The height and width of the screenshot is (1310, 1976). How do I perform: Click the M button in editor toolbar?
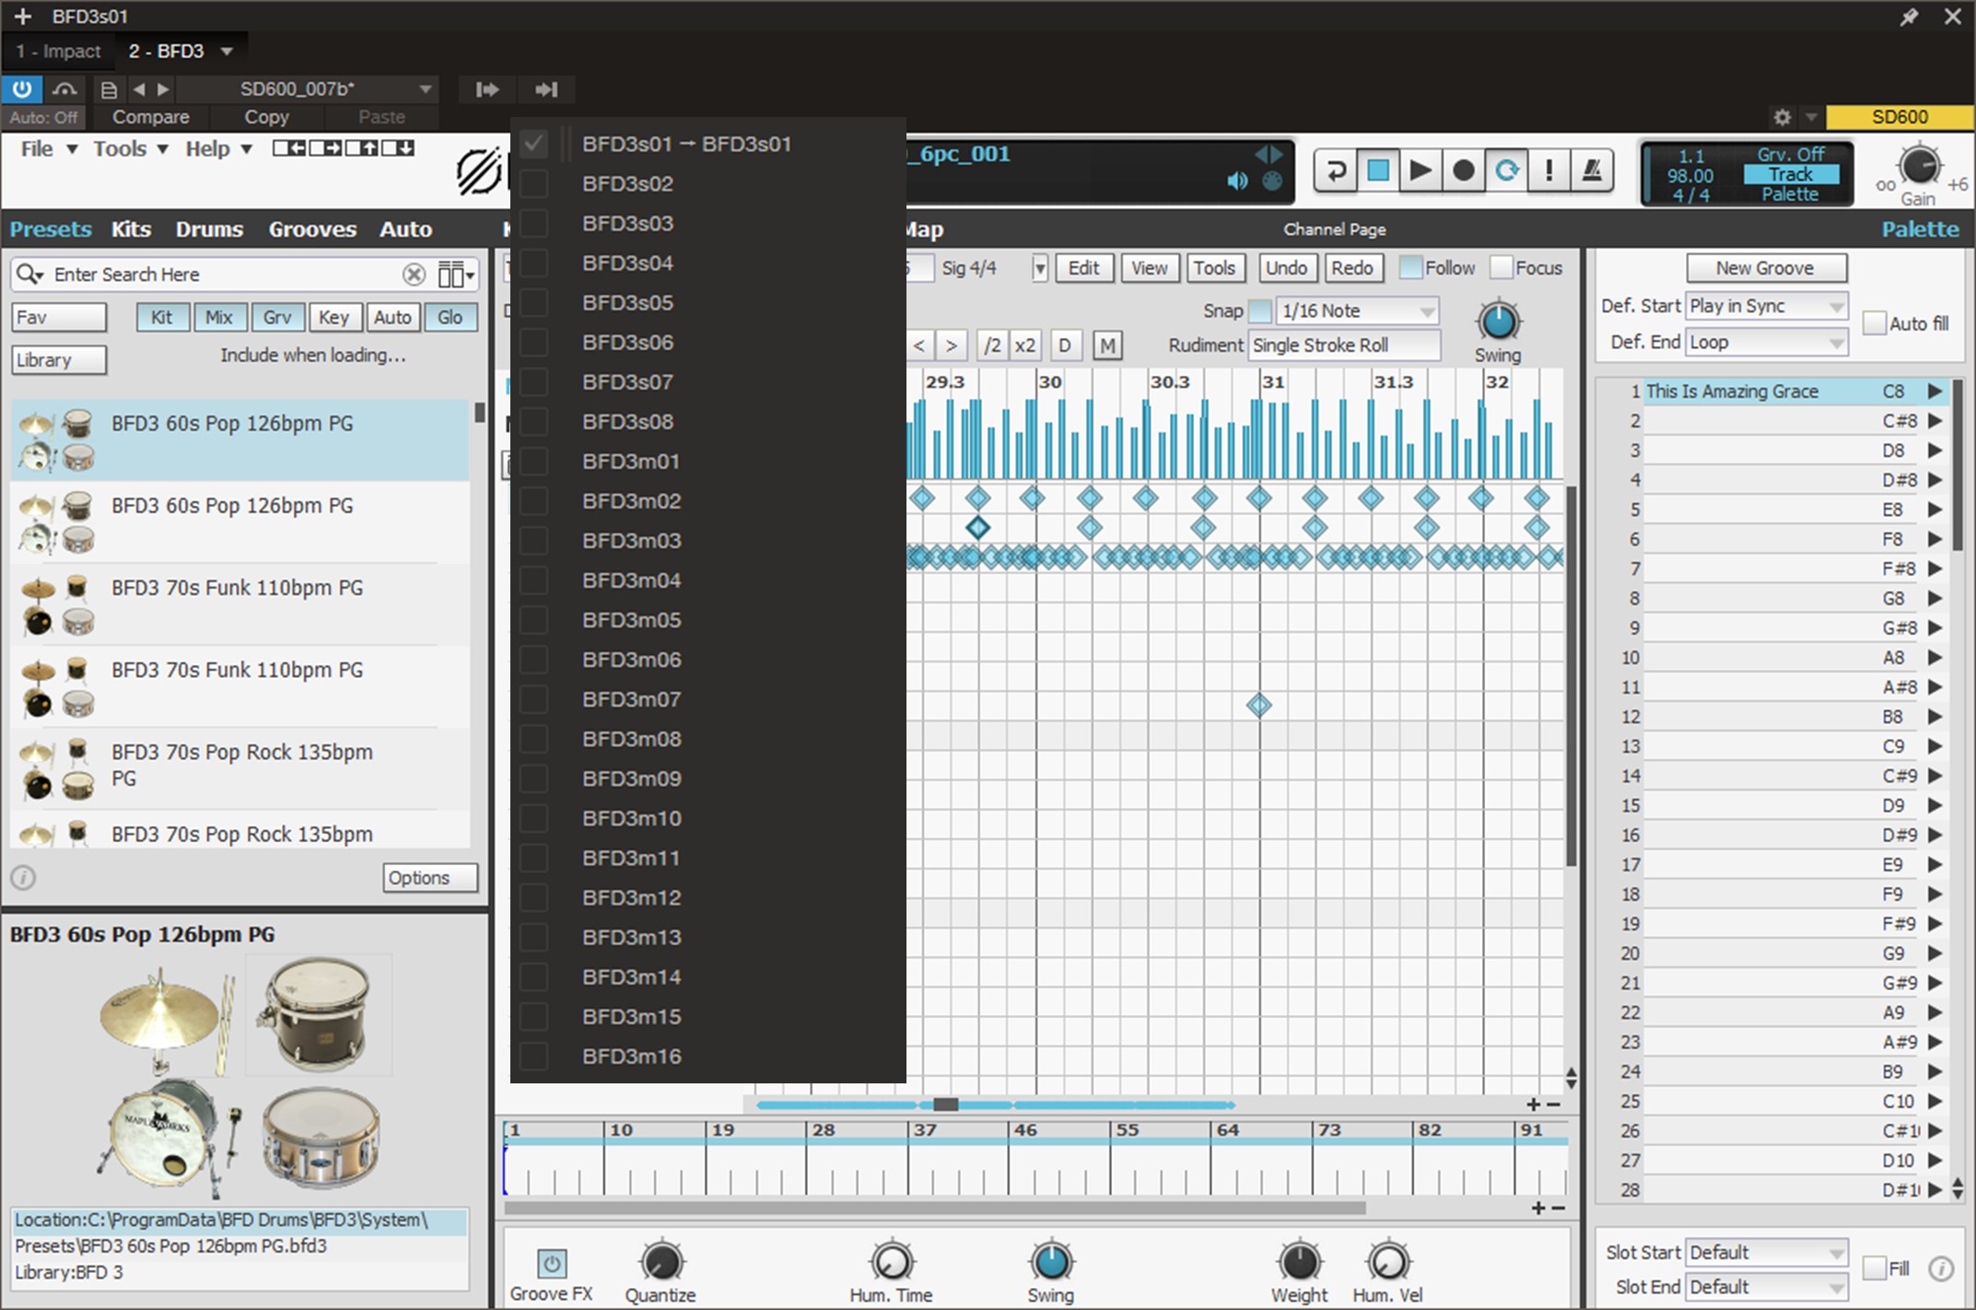click(x=1107, y=345)
